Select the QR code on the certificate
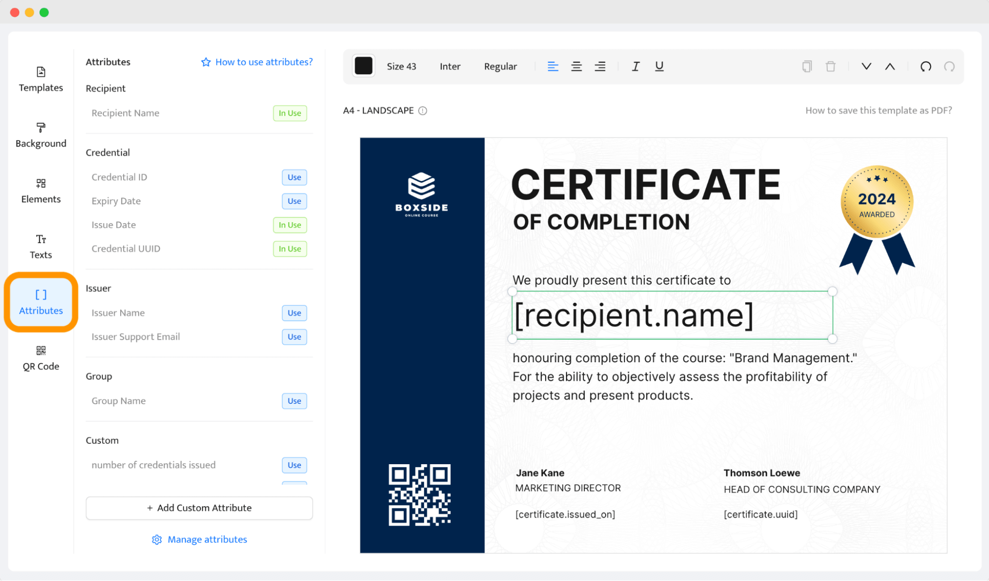This screenshot has width=989, height=581. 420,495
